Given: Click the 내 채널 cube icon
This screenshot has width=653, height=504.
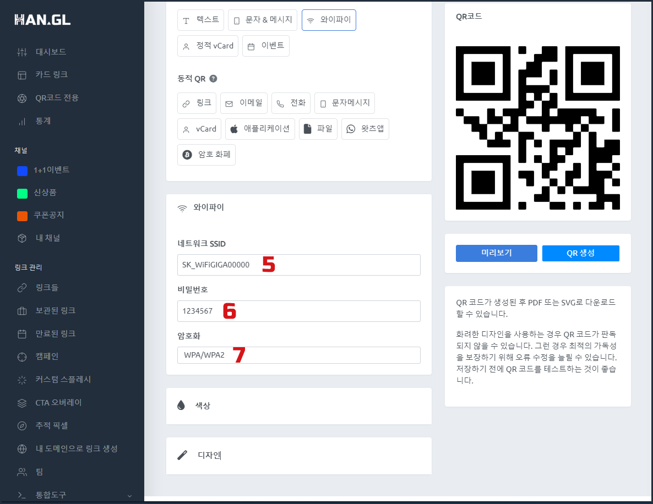Looking at the screenshot, I should 22,238.
